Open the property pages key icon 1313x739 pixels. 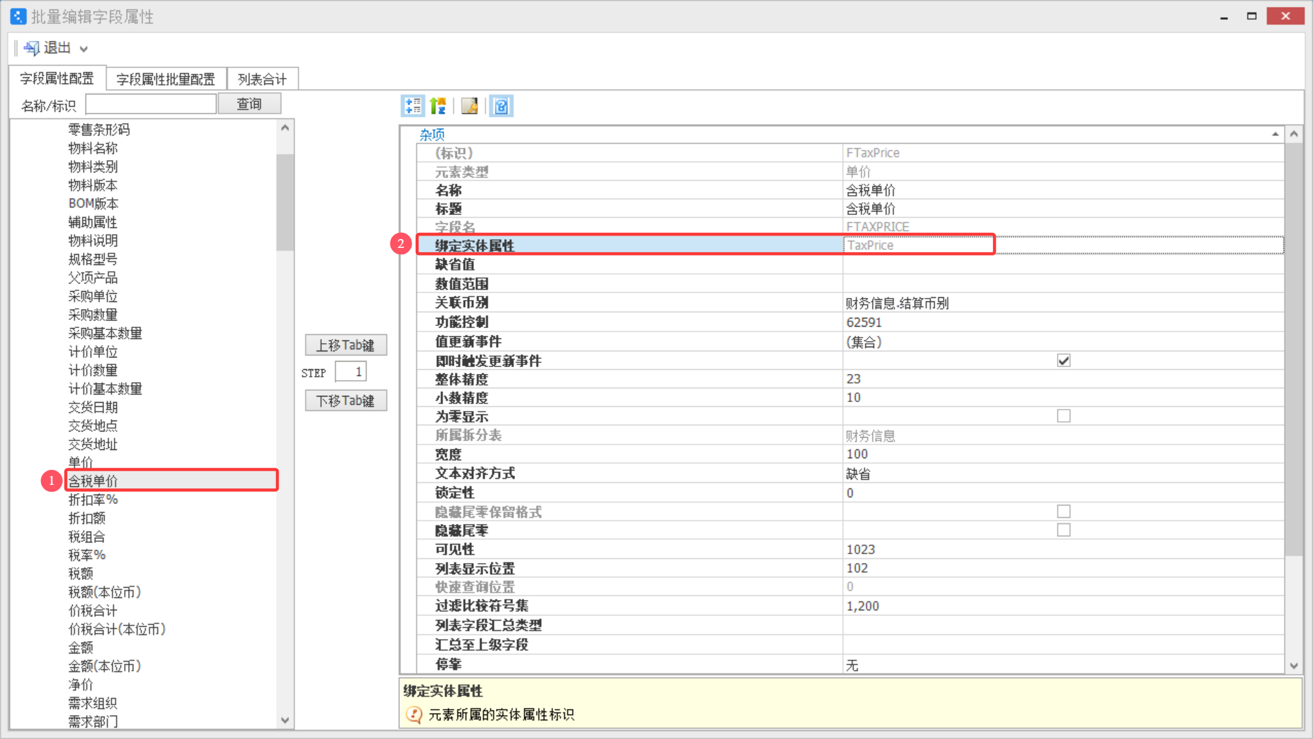point(470,106)
